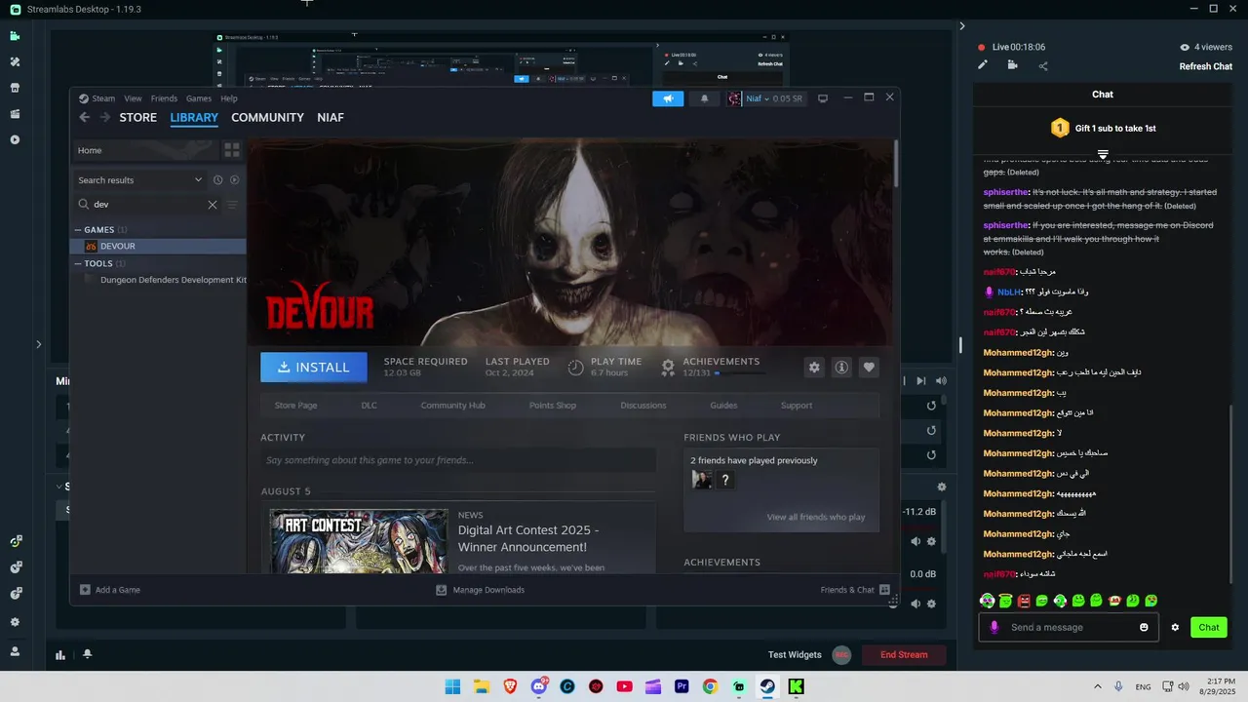Open mixer settings for 0.0 dB source

[x=932, y=604]
